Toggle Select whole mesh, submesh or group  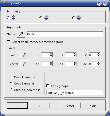click(8, 42)
